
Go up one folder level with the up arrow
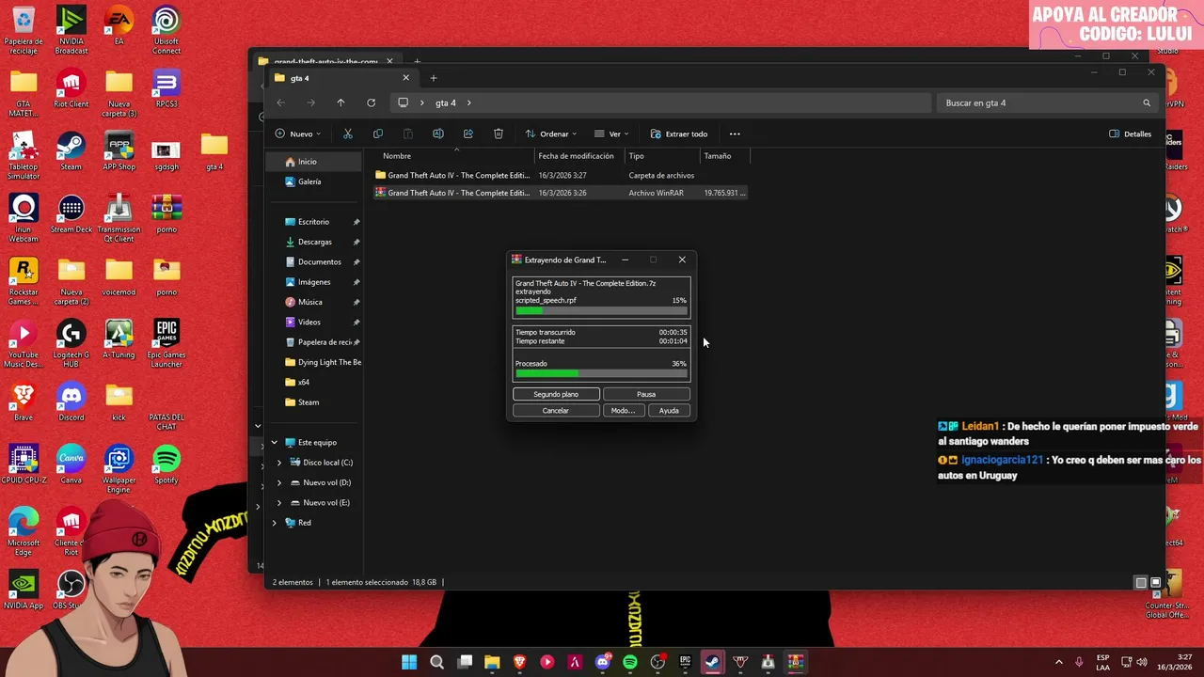[341, 102]
